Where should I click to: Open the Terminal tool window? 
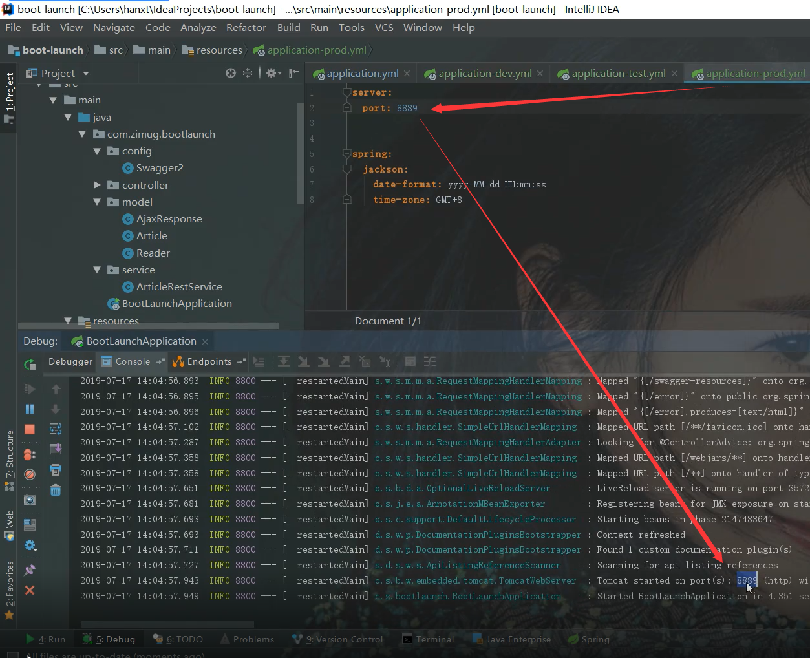tap(429, 639)
